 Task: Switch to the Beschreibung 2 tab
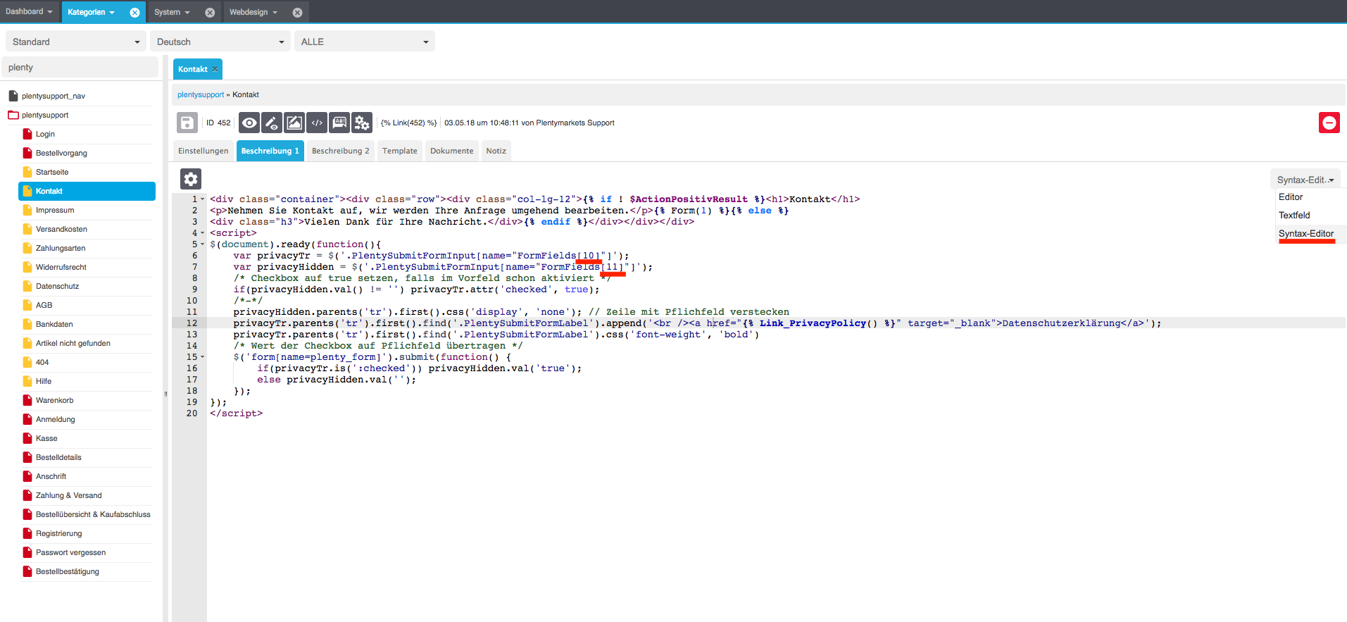[x=341, y=151]
